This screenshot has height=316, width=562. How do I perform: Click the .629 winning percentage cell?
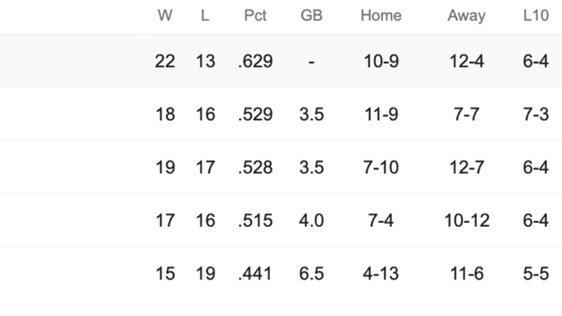click(255, 61)
